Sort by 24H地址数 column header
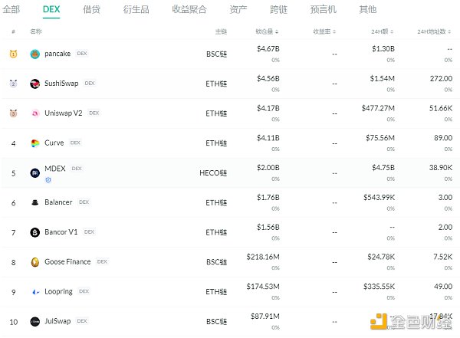This screenshot has height=338, width=460. 435,31
